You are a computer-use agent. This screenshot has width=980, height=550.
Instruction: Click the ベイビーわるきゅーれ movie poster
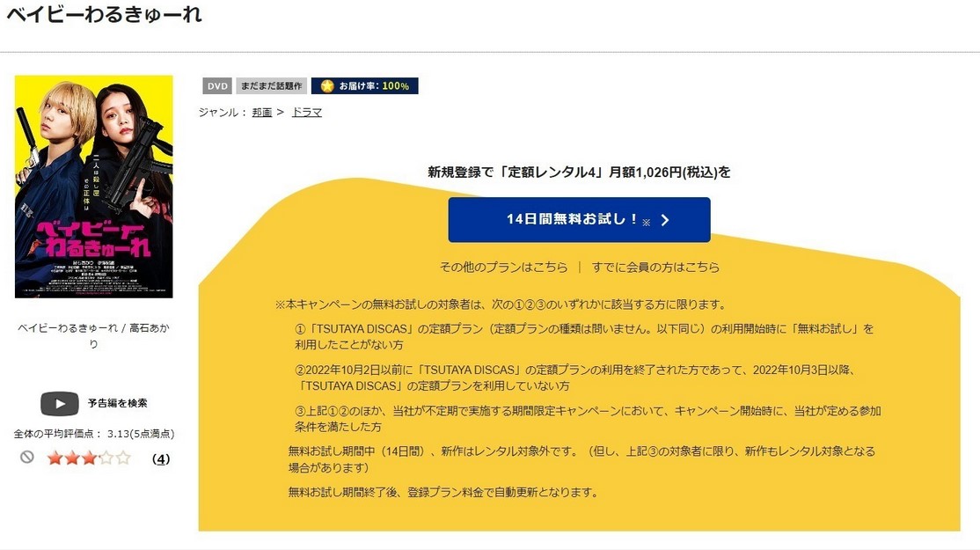[x=94, y=187]
